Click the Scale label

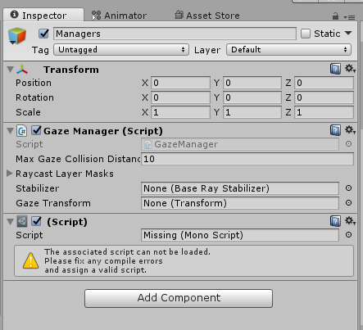tap(28, 112)
